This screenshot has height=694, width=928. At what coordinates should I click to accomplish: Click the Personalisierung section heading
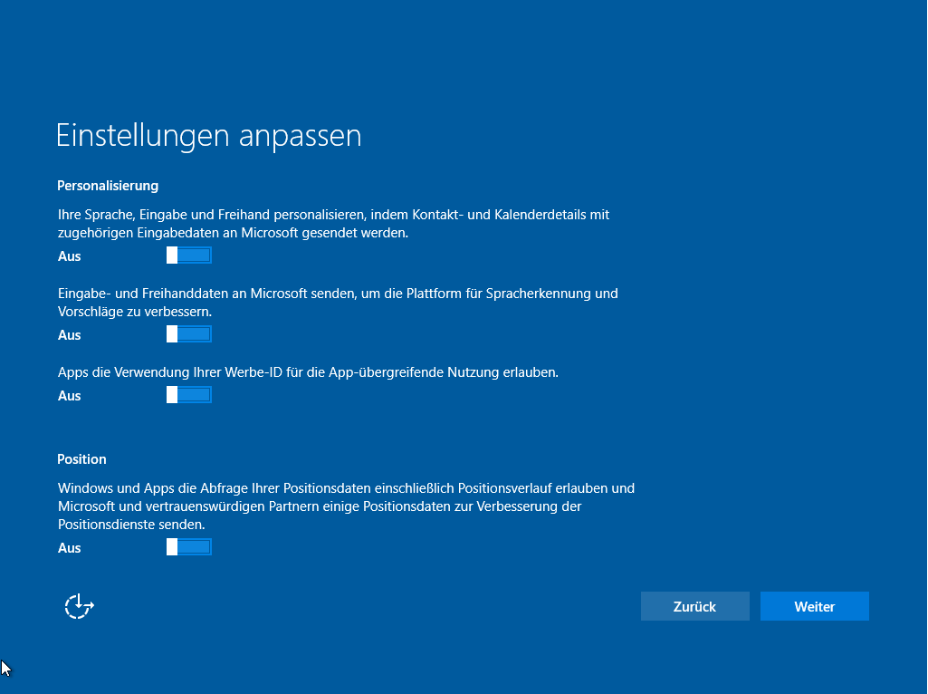coord(108,186)
